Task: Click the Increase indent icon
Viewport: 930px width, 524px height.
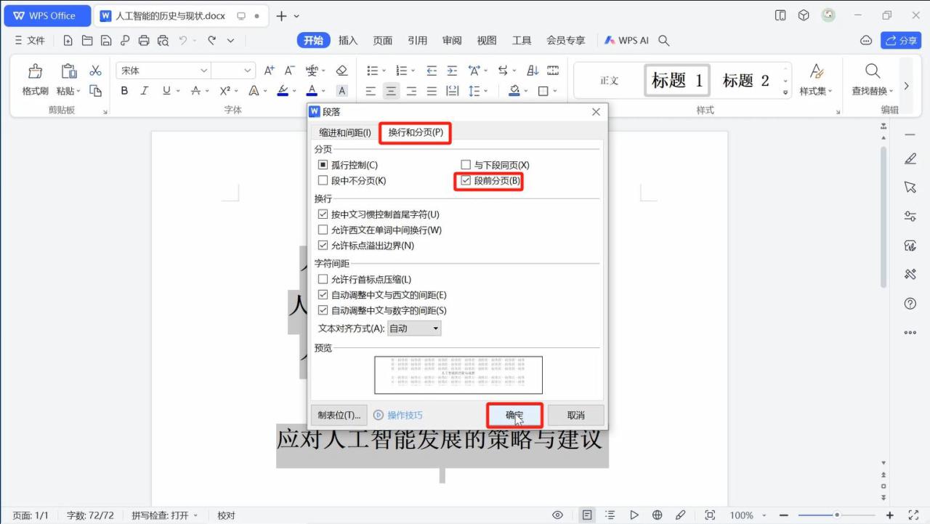Action: 452,70
